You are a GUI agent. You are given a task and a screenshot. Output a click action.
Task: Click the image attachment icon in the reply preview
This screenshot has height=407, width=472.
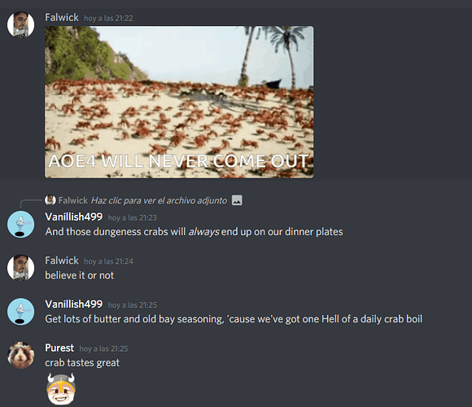click(x=237, y=200)
